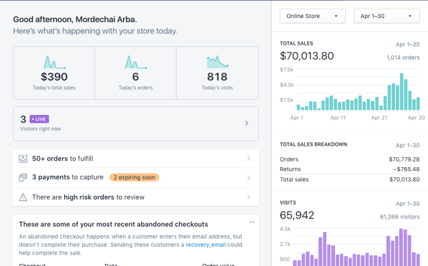Click the payments to capture card icon
Viewport: 428px width, 266px height.
[23, 178]
